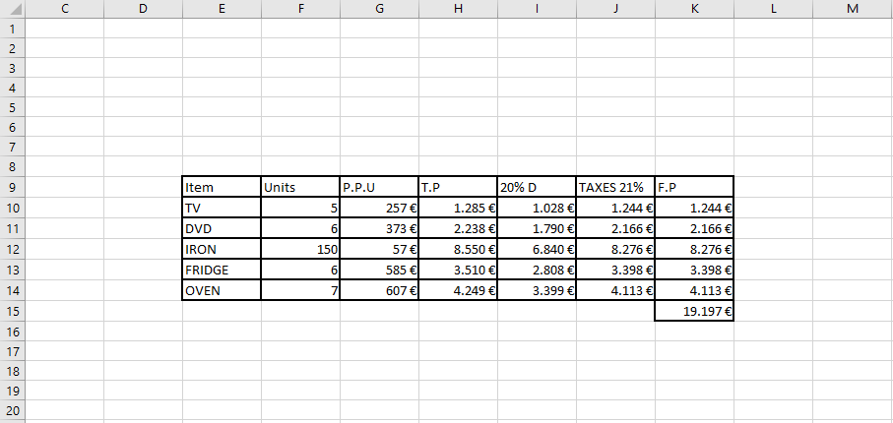Select row 3 header

pos(12,68)
